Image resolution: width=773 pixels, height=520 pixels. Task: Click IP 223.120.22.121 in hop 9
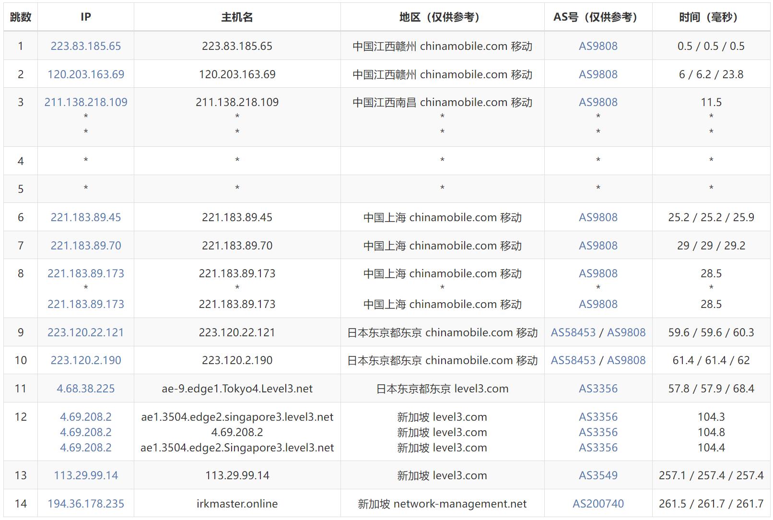tap(86, 332)
